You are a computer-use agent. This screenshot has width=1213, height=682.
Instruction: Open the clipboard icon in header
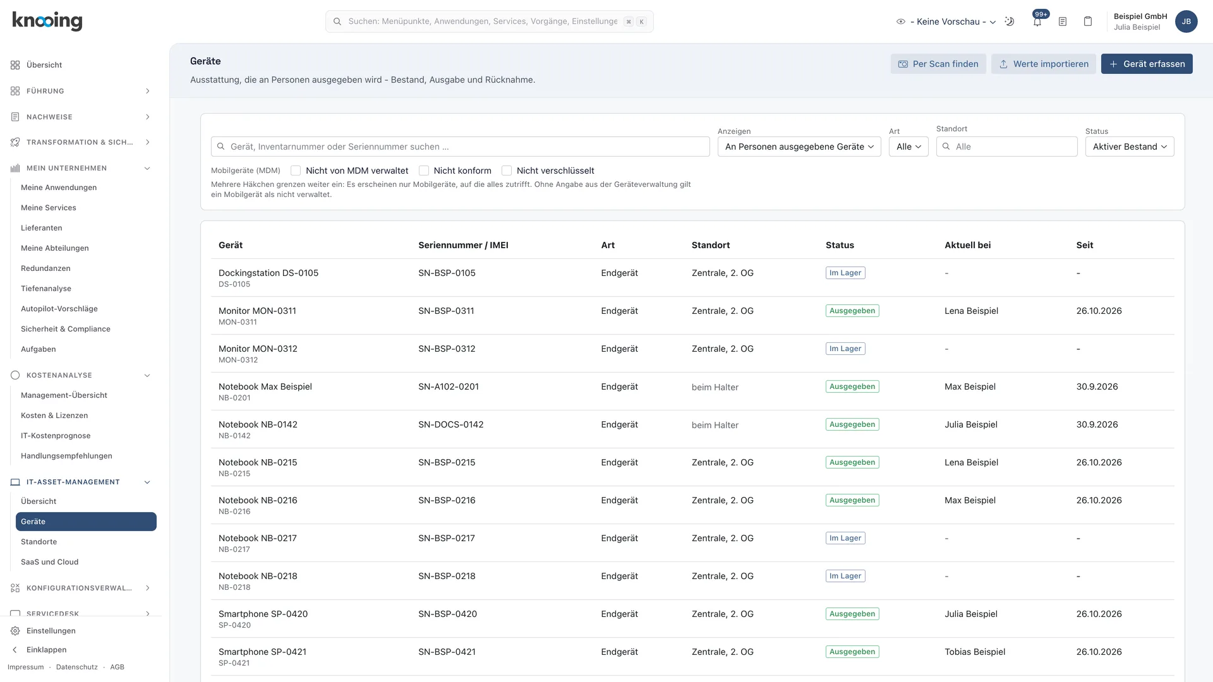click(1088, 21)
